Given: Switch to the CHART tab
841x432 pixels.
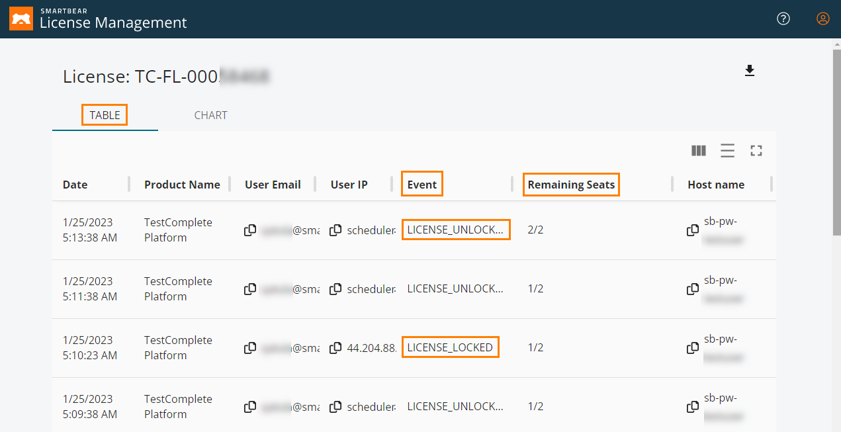Looking at the screenshot, I should pyautogui.click(x=210, y=115).
